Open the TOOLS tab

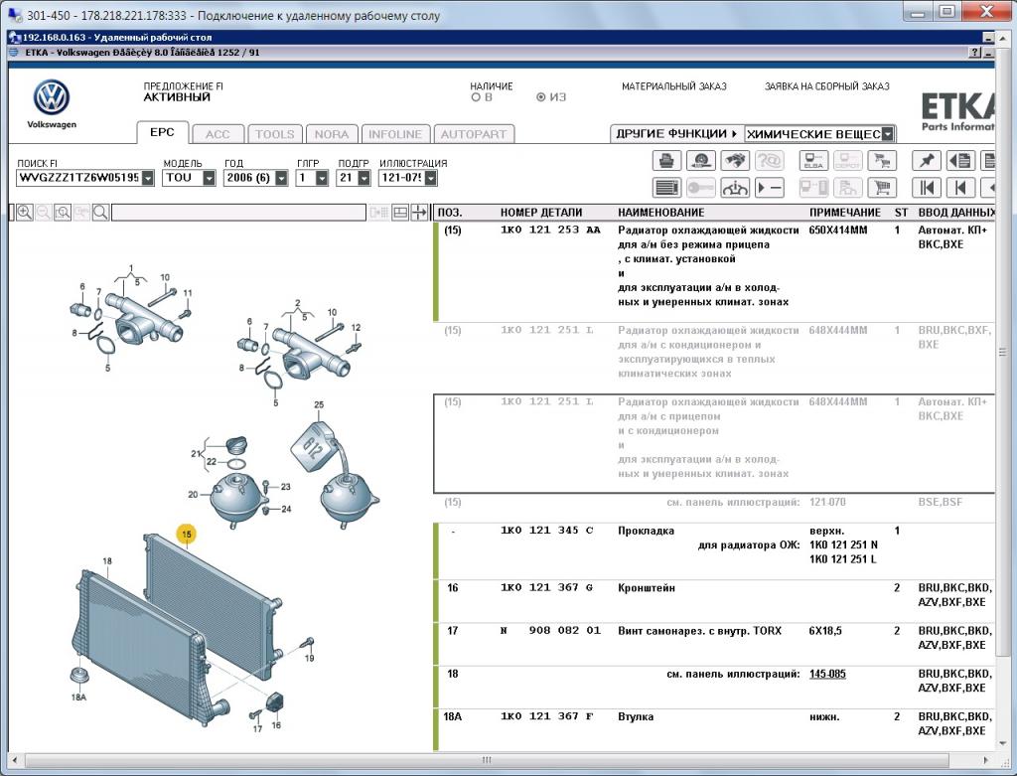coord(274,134)
